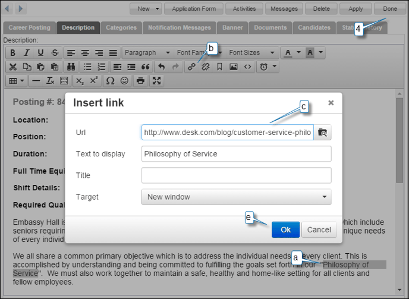Image resolution: width=409 pixels, height=299 pixels.
Task: Click the Cancel button in Insert link dialog
Action: (319, 229)
